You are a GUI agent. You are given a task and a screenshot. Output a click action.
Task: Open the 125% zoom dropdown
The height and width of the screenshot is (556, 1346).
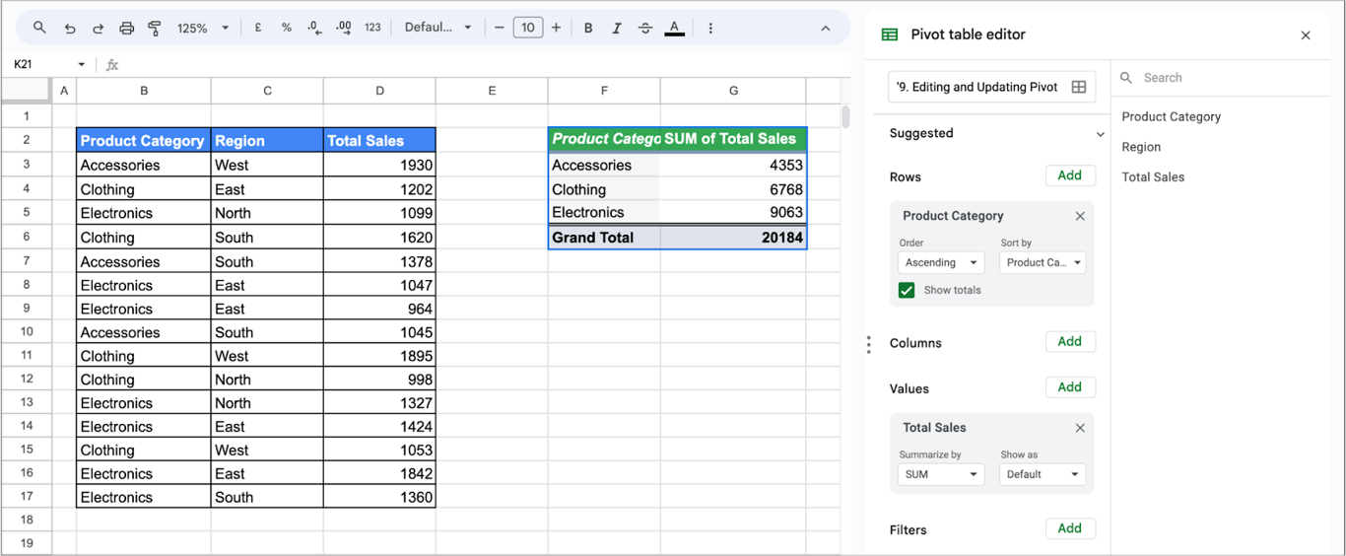coord(203,28)
